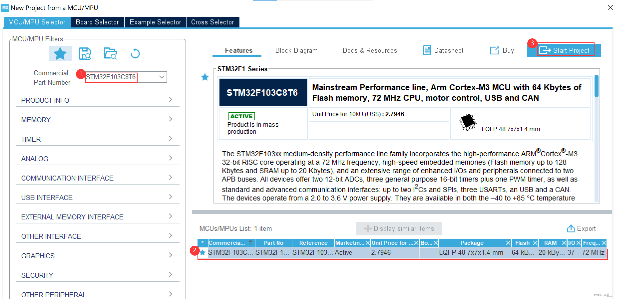Click the Export icon above MCU list

click(x=571, y=229)
